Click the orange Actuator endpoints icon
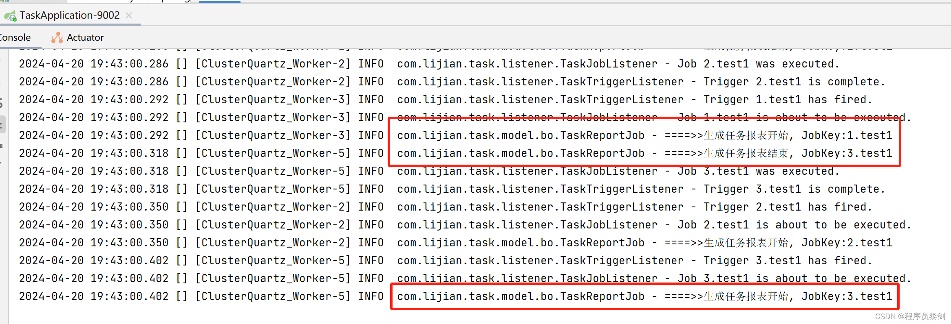951x324 pixels. (56, 37)
